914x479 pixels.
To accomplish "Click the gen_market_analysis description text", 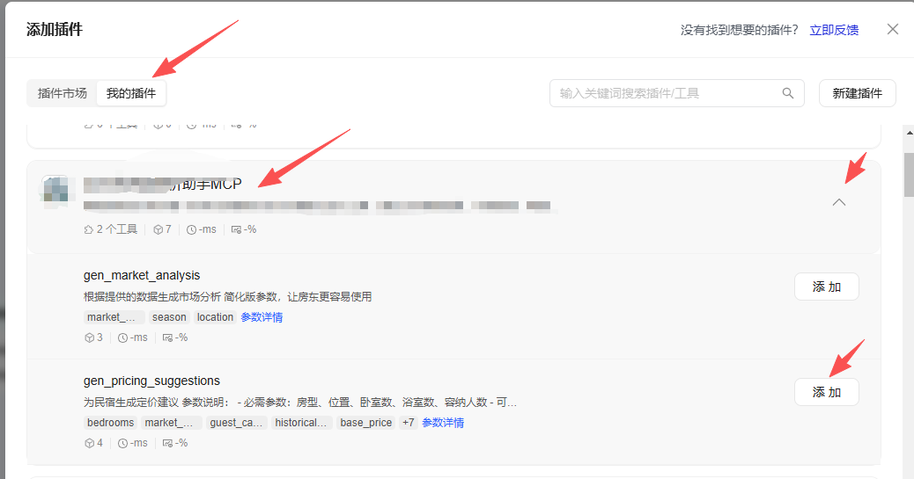I will pyautogui.click(x=227, y=297).
